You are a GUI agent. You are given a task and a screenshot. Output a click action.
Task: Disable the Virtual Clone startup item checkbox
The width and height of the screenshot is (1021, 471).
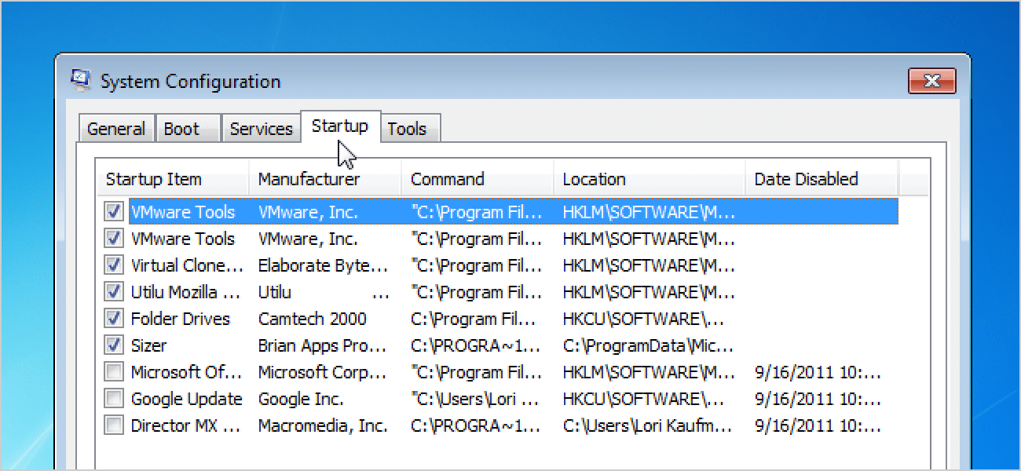tap(115, 265)
